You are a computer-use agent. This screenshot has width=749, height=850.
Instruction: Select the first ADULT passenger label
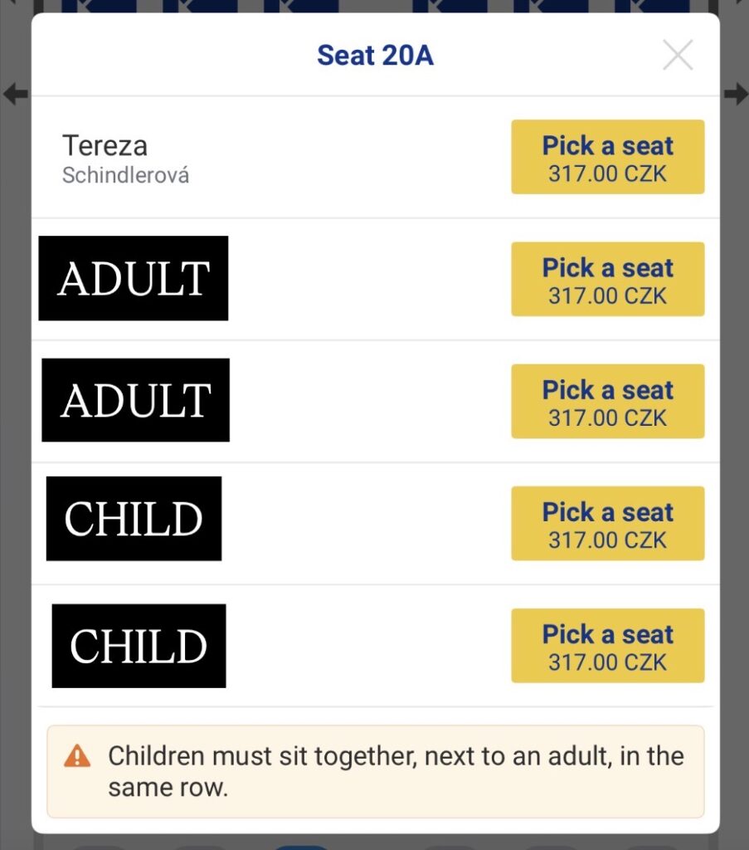[134, 278]
